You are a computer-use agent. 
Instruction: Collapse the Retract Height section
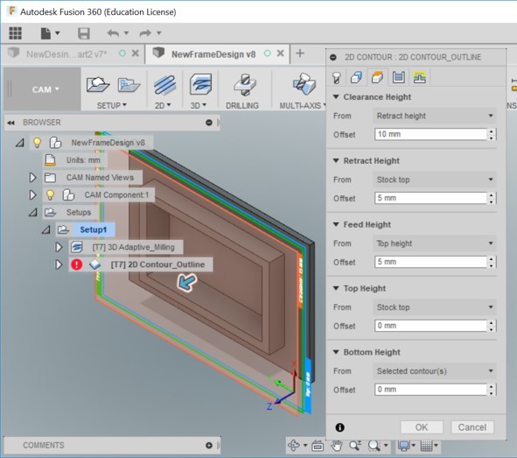pos(336,161)
